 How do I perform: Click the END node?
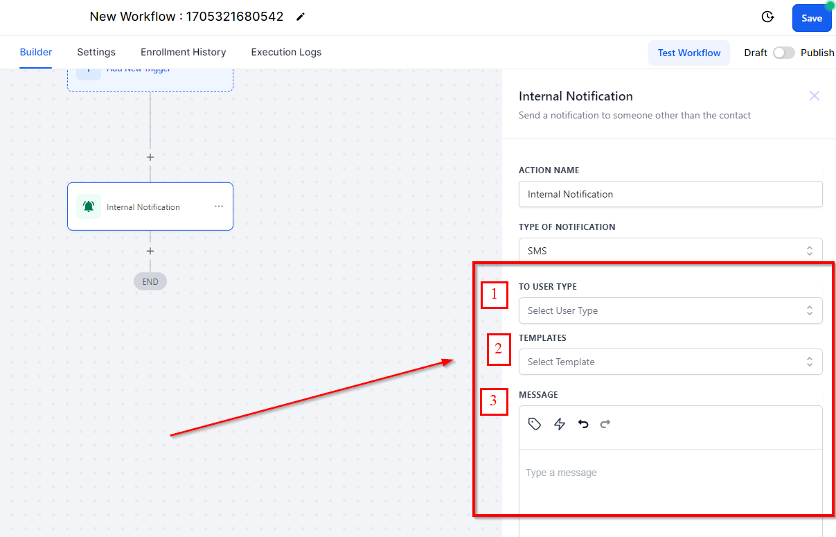(x=150, y=281)
